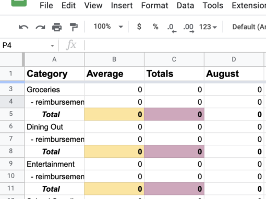Click purple Totals cell in row 8
The height and width of the screenshot is (199, 266).
point(174,152)
